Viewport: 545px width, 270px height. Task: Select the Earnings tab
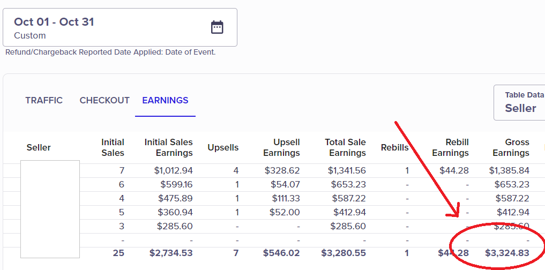165,100
